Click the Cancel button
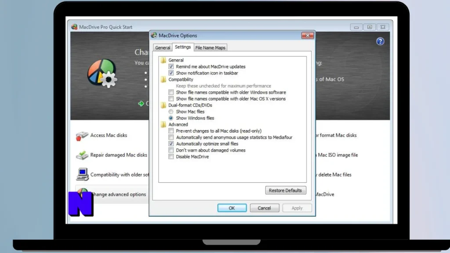450x253 pixels. 264,208
